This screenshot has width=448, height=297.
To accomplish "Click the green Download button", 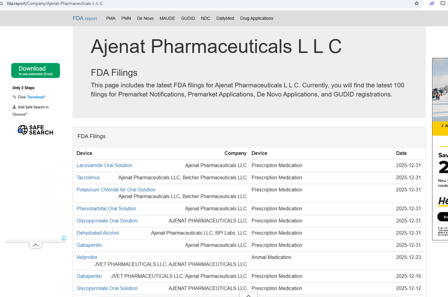I will 35,71.
